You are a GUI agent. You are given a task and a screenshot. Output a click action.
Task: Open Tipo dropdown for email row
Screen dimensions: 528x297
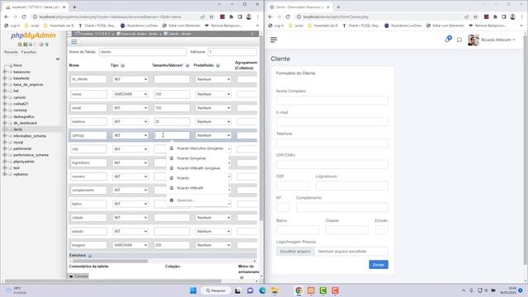tap(130, 108)
